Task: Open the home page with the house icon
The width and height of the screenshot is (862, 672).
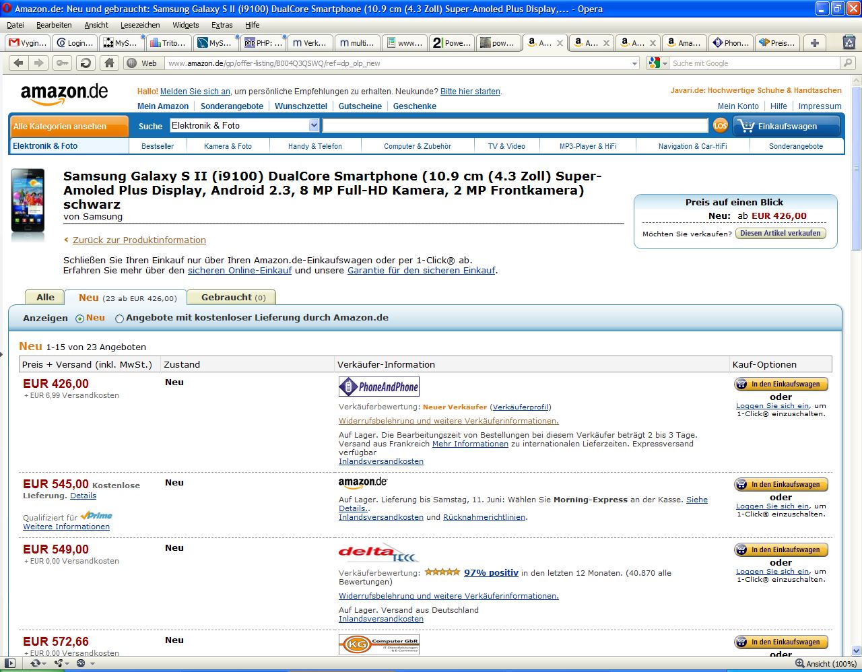Action: [109, 63]
